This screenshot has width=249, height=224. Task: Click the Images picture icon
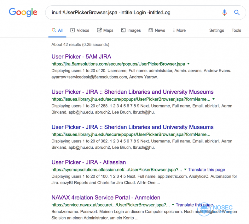tap(123, 30)
